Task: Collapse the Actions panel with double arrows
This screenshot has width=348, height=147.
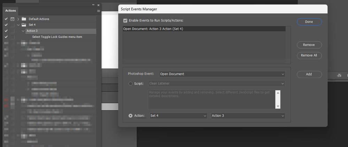Action: [93, 5]
